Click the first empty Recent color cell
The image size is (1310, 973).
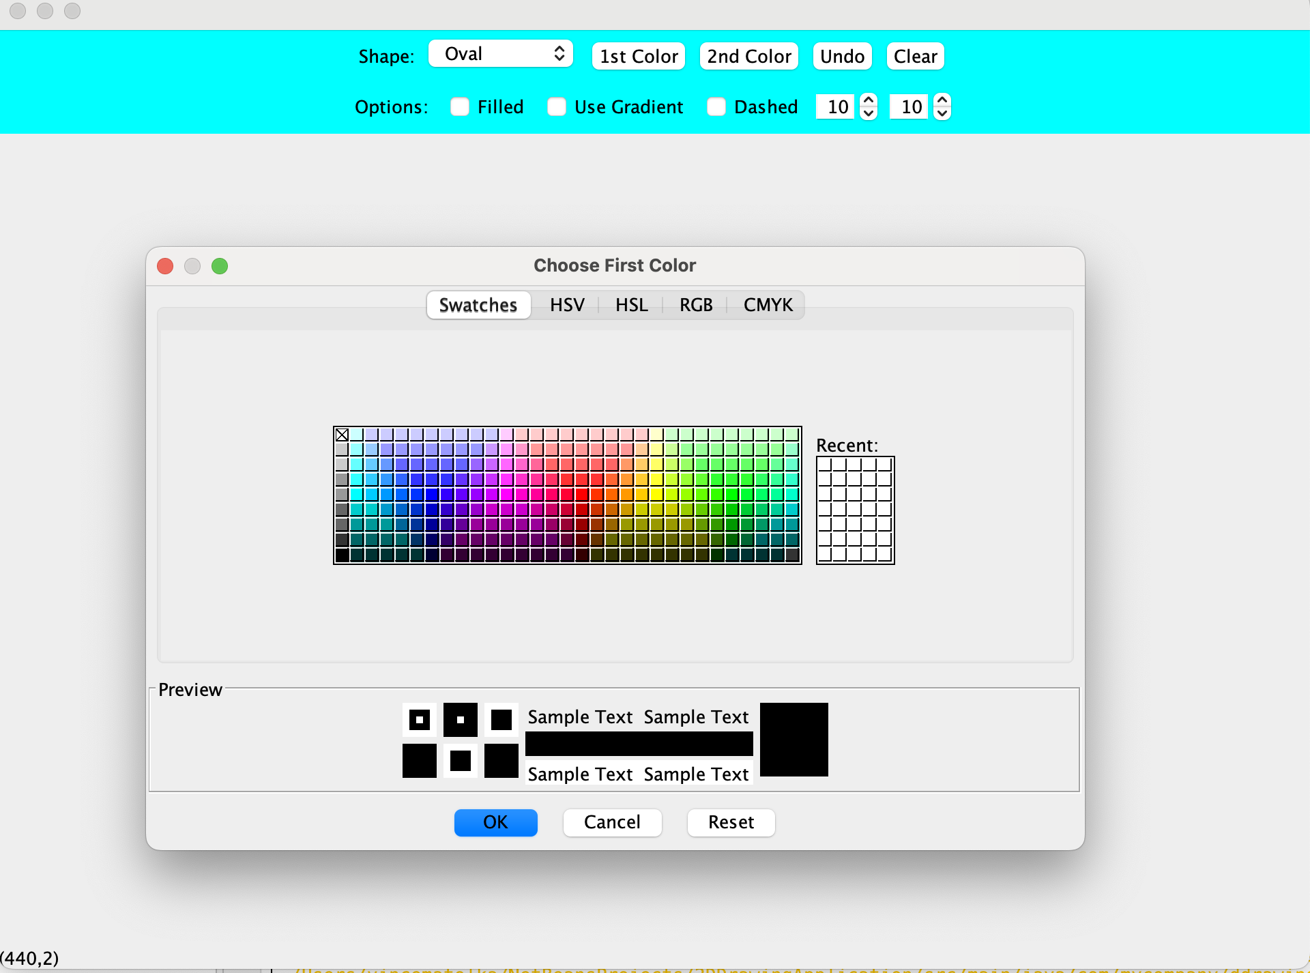point(824,465)
